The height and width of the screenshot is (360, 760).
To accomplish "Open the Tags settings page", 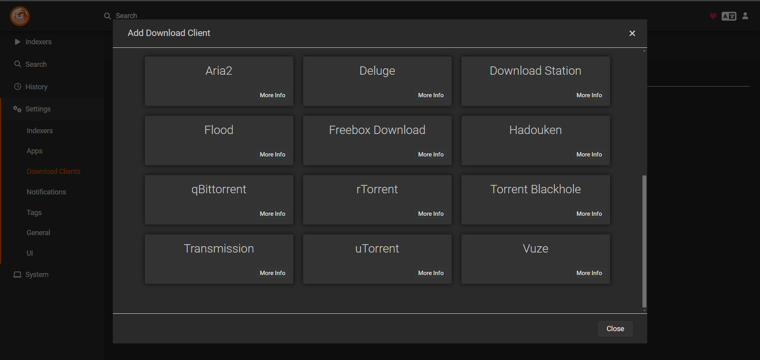I will pyautogui.click(x=34, y=213).
